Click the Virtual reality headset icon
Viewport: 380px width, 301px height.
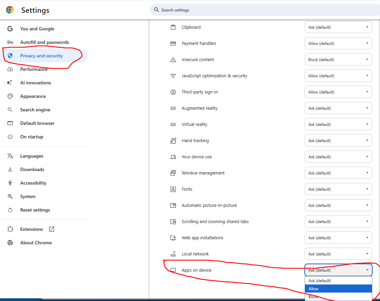click(x=173, y=125)
